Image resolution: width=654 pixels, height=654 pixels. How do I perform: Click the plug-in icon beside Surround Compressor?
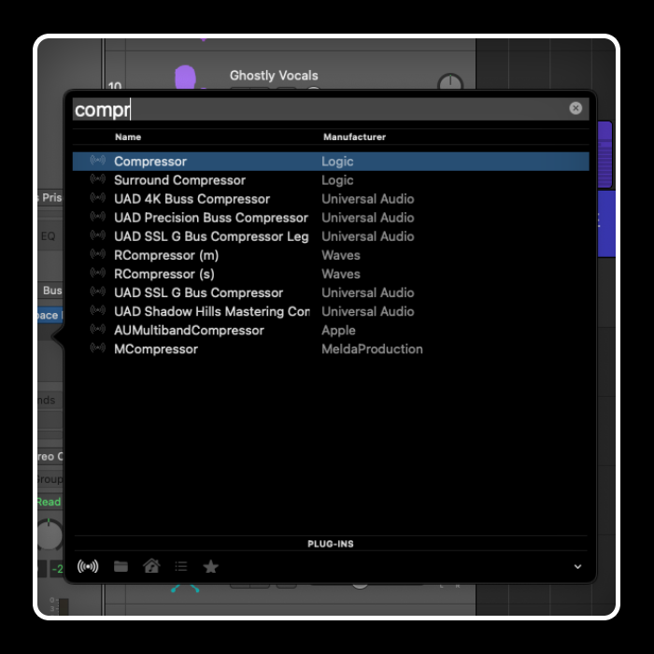[x=98, y=179]
